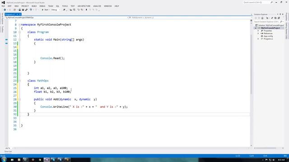Click the Undo toolbar icon
Screen dimensions: 289x162
pos(31,10)
